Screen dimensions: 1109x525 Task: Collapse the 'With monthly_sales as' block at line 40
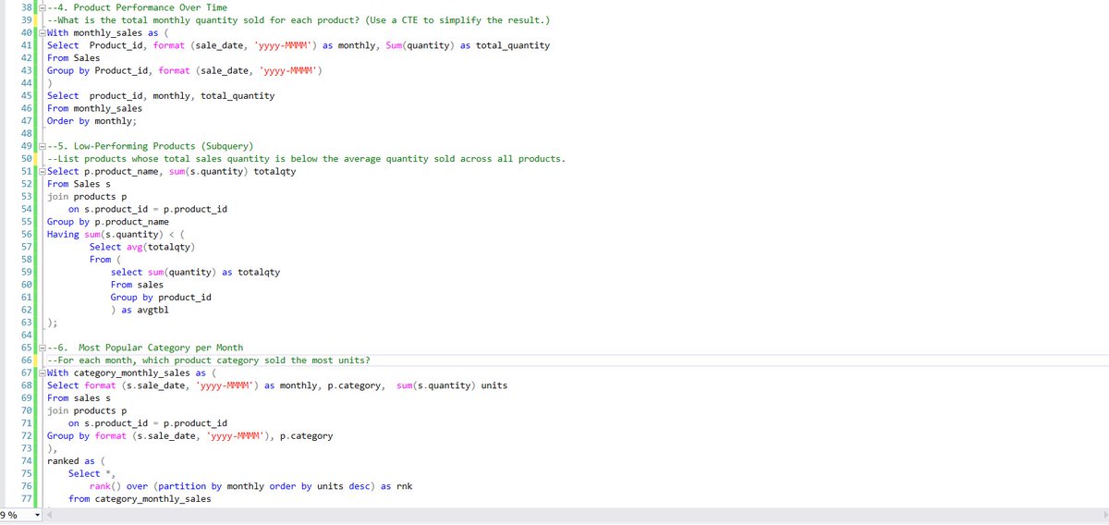[x=43, y=32]
